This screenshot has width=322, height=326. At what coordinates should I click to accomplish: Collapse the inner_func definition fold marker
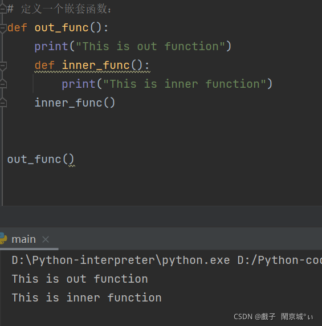click(3, 66)
